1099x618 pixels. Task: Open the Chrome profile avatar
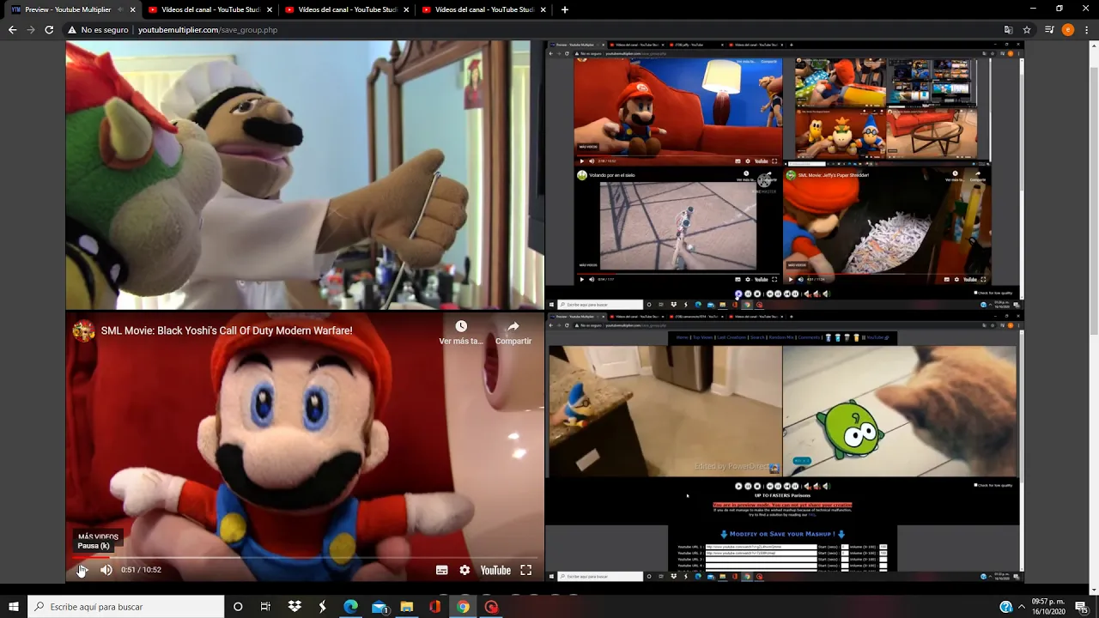[x=1068, y=30]
